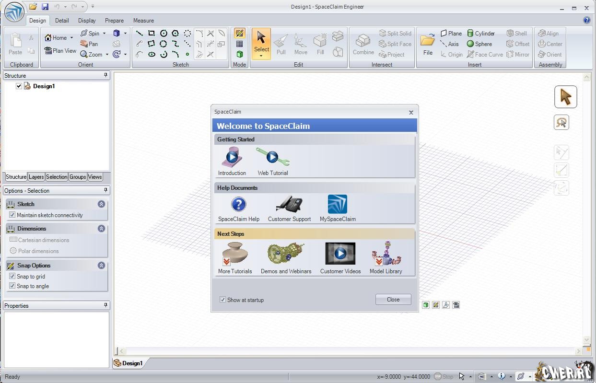Select the Move tool in Edit group
The height and width of the screenshot is (383, 596).
(301, 44)
